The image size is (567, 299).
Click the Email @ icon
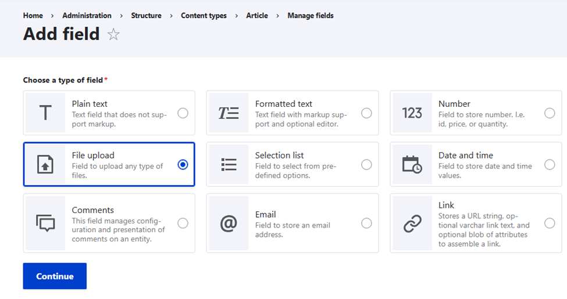click(x=229, y=223)
